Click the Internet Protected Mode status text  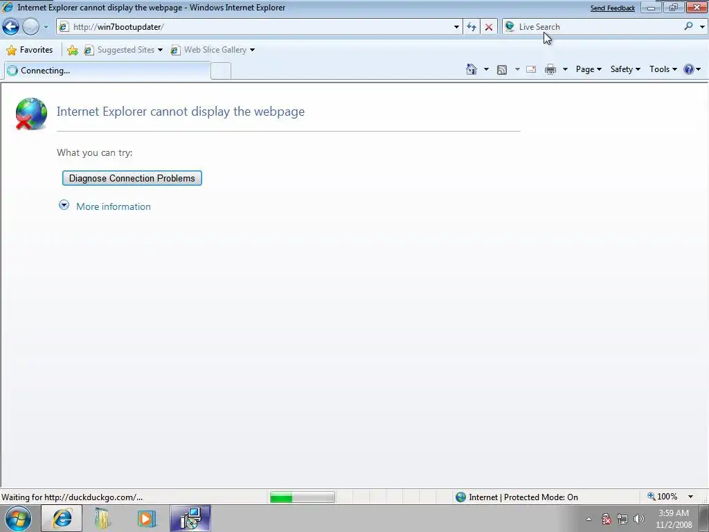(523, 497)
